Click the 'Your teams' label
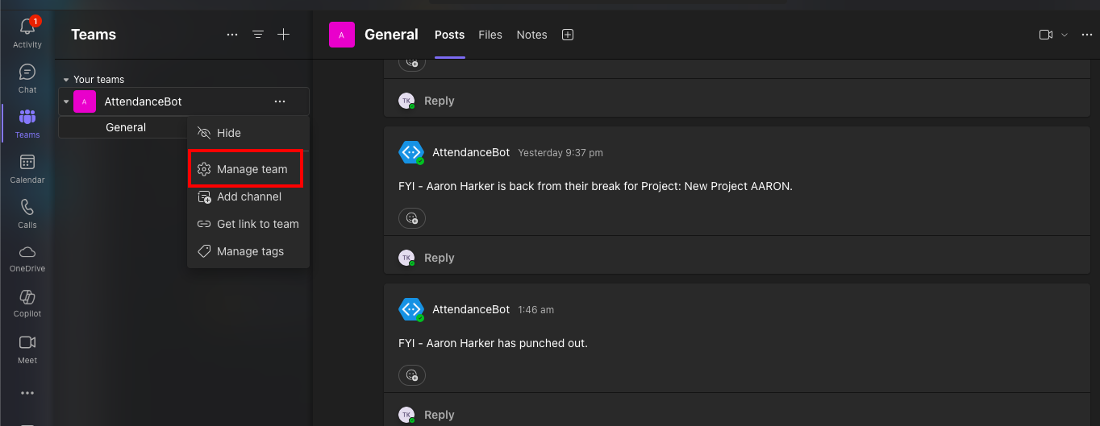Image resolution: width=1100 pixels, height=426 pixels. point(98,80)
